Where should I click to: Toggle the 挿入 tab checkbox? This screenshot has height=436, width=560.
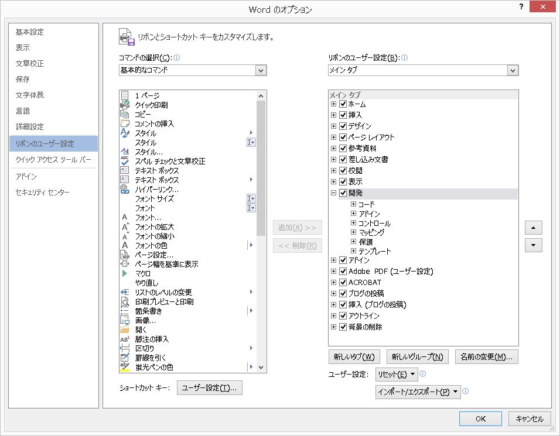(343, 115)
